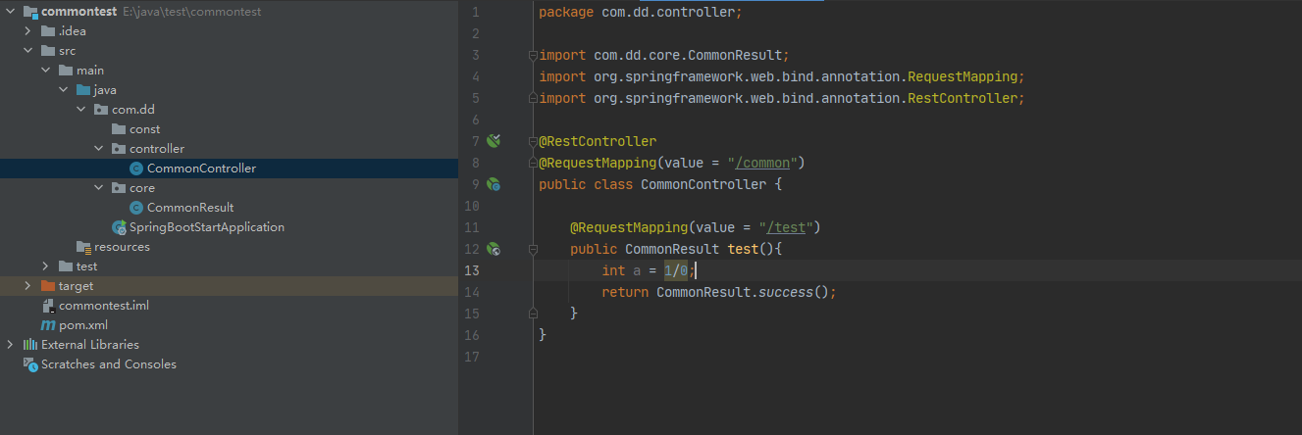Click the @RestController annotation on line 7

(x=598, y=141)
